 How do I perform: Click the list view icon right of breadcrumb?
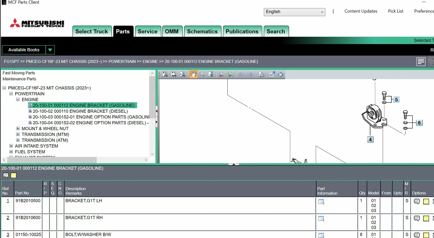tap(421, 62)
